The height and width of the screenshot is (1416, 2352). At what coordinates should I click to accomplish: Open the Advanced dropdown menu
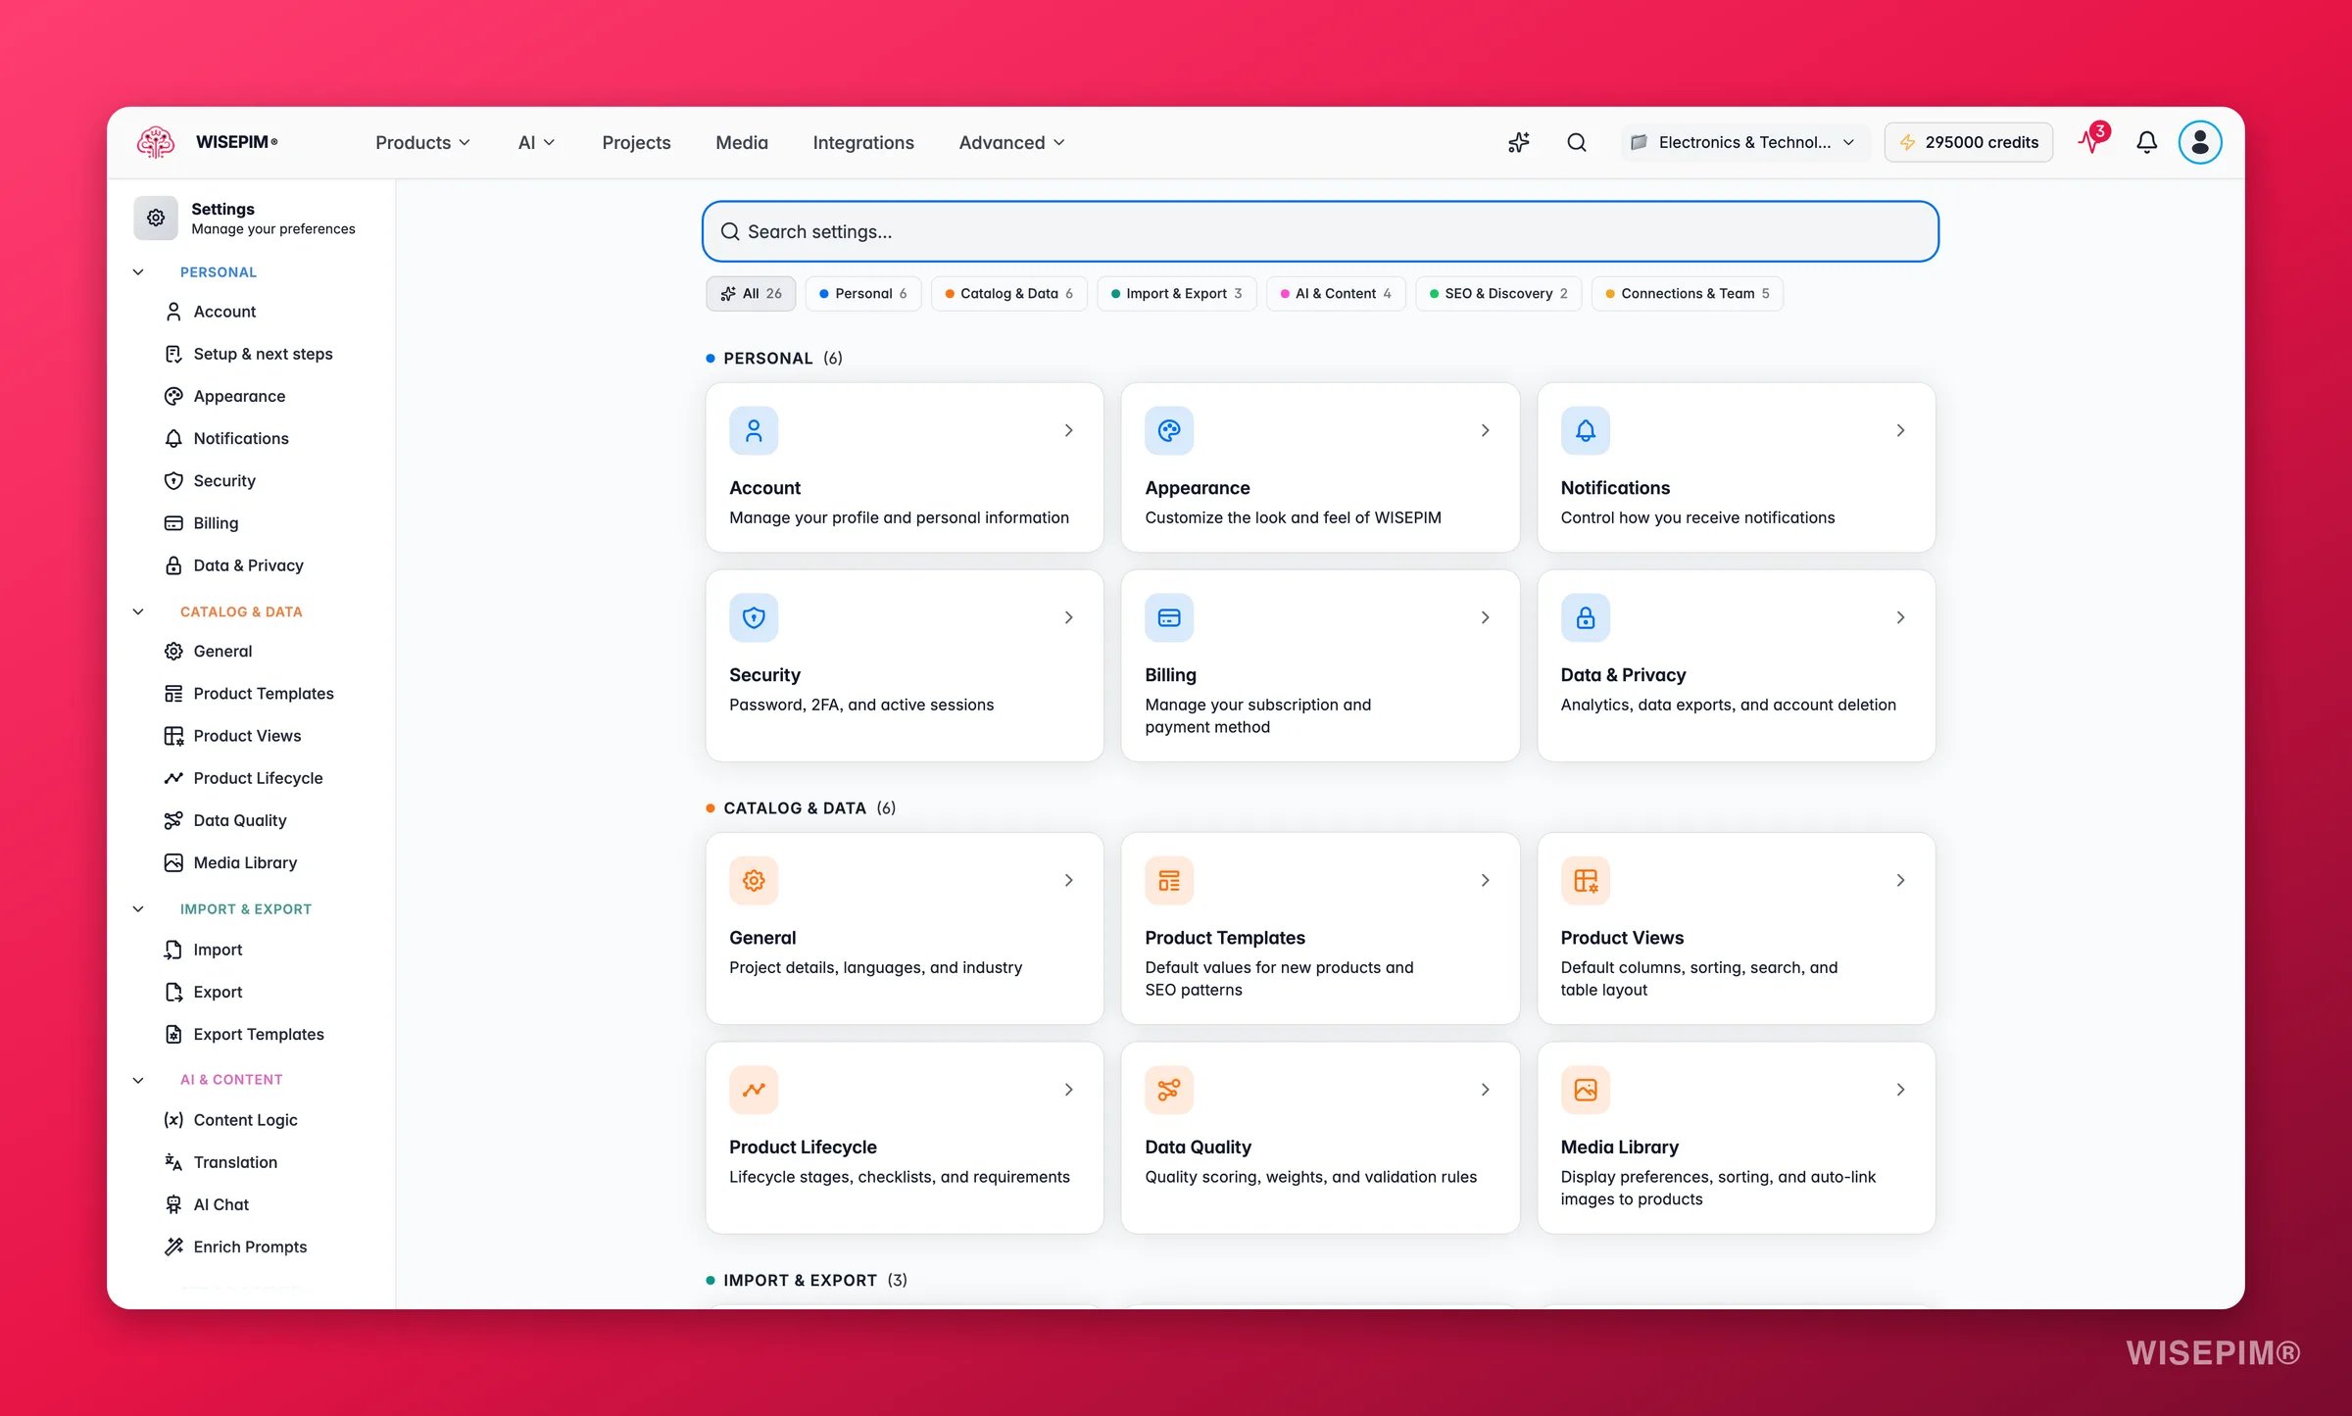1011,142
